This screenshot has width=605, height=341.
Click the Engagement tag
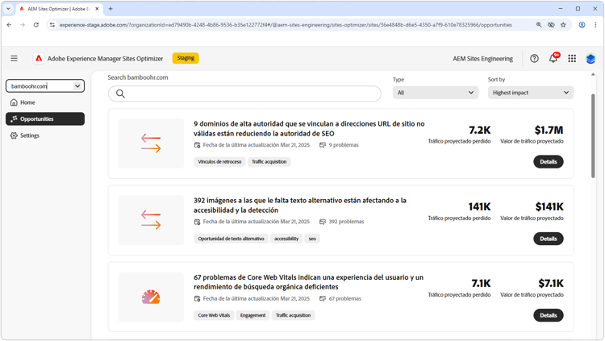pos(252,315)
